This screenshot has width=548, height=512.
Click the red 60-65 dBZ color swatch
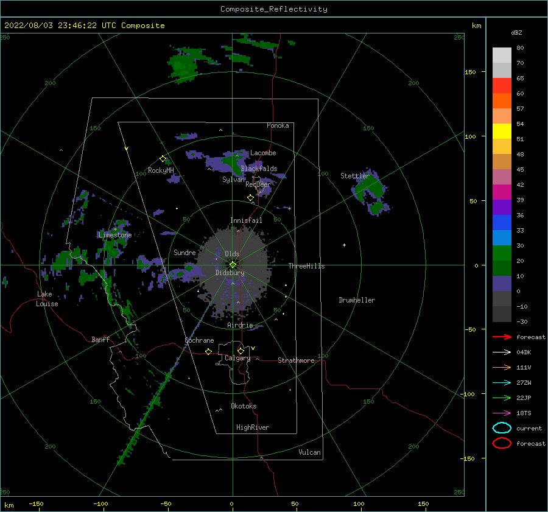pyautogui.click(x=502, y=85)
